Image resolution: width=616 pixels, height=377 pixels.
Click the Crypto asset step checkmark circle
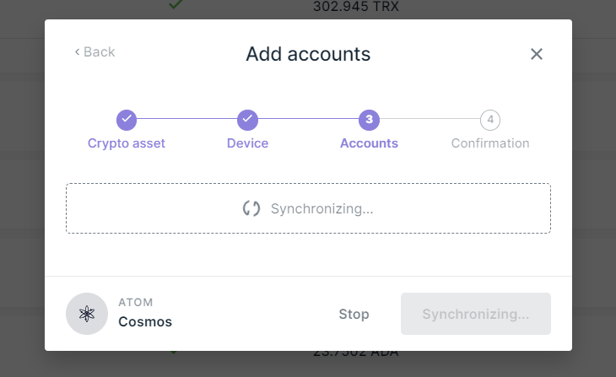point(127,120)
